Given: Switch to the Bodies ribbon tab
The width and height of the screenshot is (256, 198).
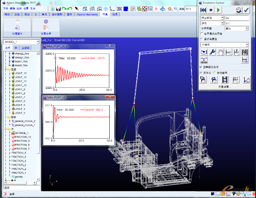Looking at the screenshot, I should (7, 14).
